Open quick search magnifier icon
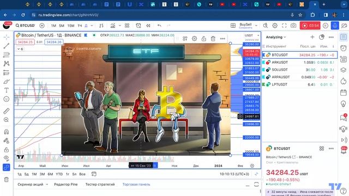 point(266,26)
